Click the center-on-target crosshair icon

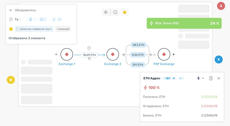(x=106, y=12)
